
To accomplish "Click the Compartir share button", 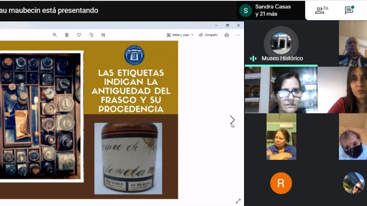I will (208, 35).
